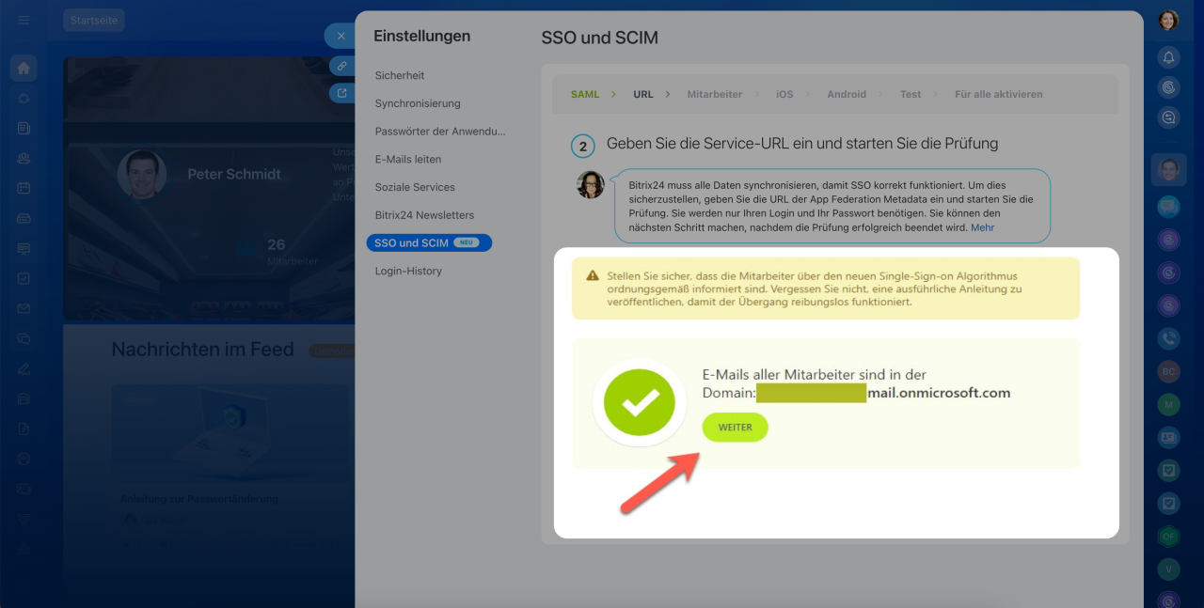Open the BC chat avatar
The image size is (1204, 608).
1168,371
